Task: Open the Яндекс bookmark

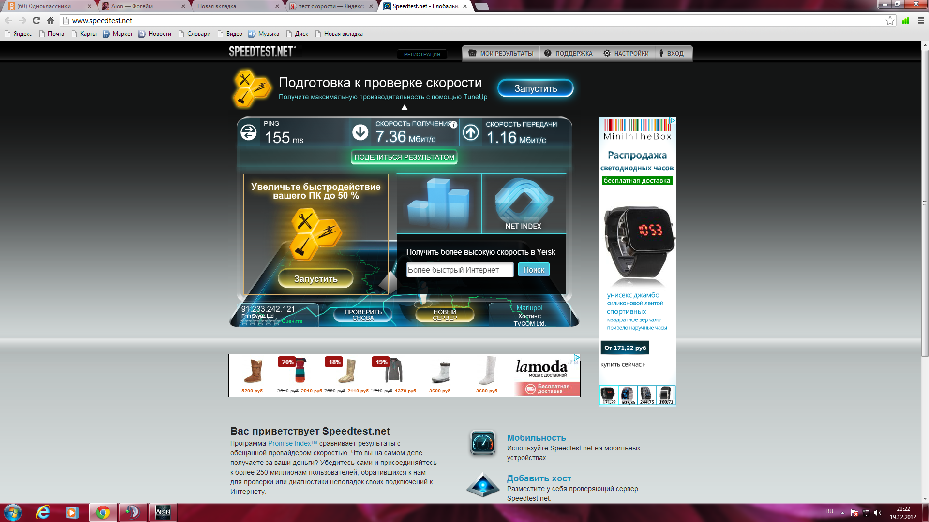Action: (x=18, y=34)
